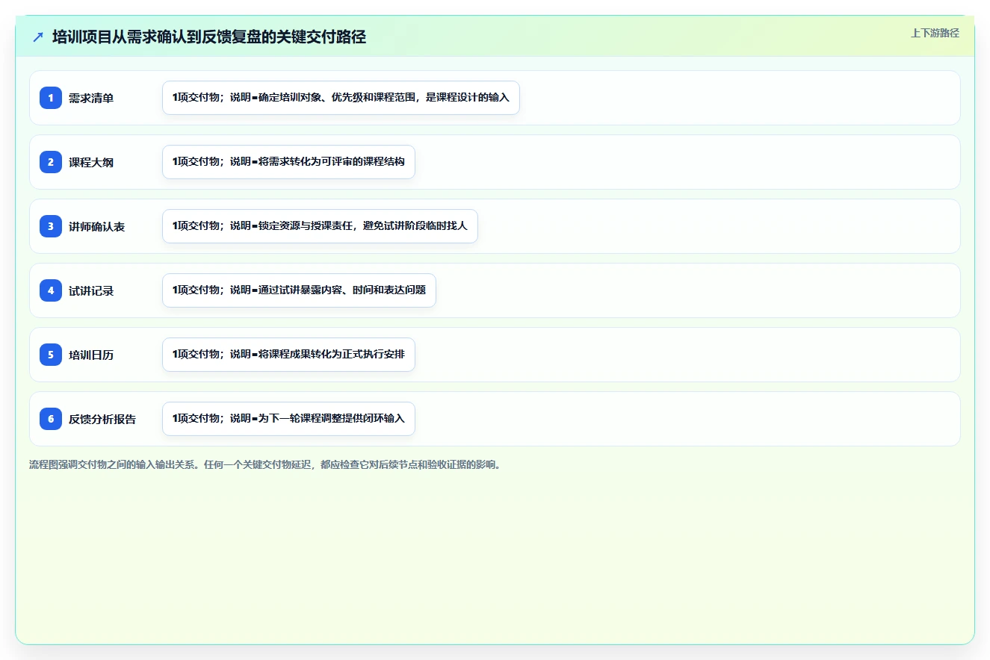Viewport: 990px width, 660px height.
Task: Select step number badge 5
Action: (51, 355)
